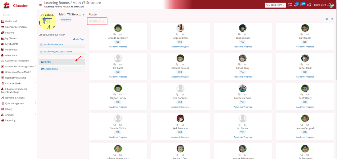Expand the Assessments & Assignments menu
This screenshot has width=337, height=159.
coord(35,66)
